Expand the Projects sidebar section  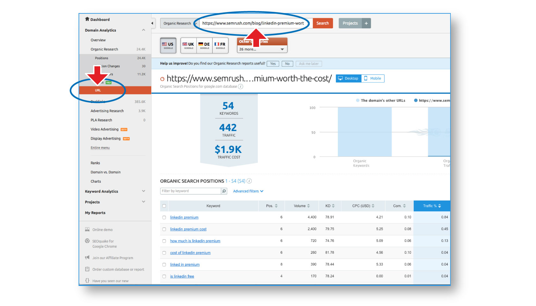[144, 202]
